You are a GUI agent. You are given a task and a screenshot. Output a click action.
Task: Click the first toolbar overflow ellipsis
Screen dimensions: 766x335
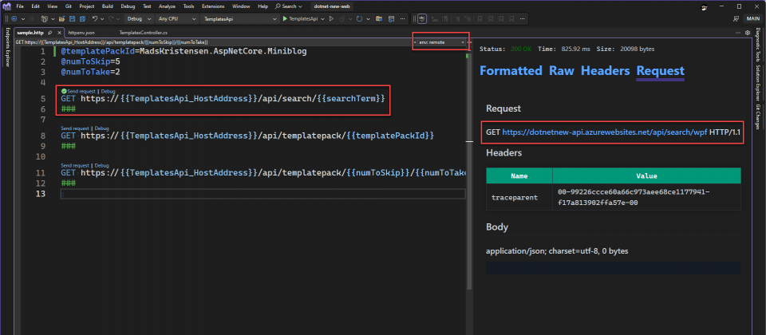402,18
